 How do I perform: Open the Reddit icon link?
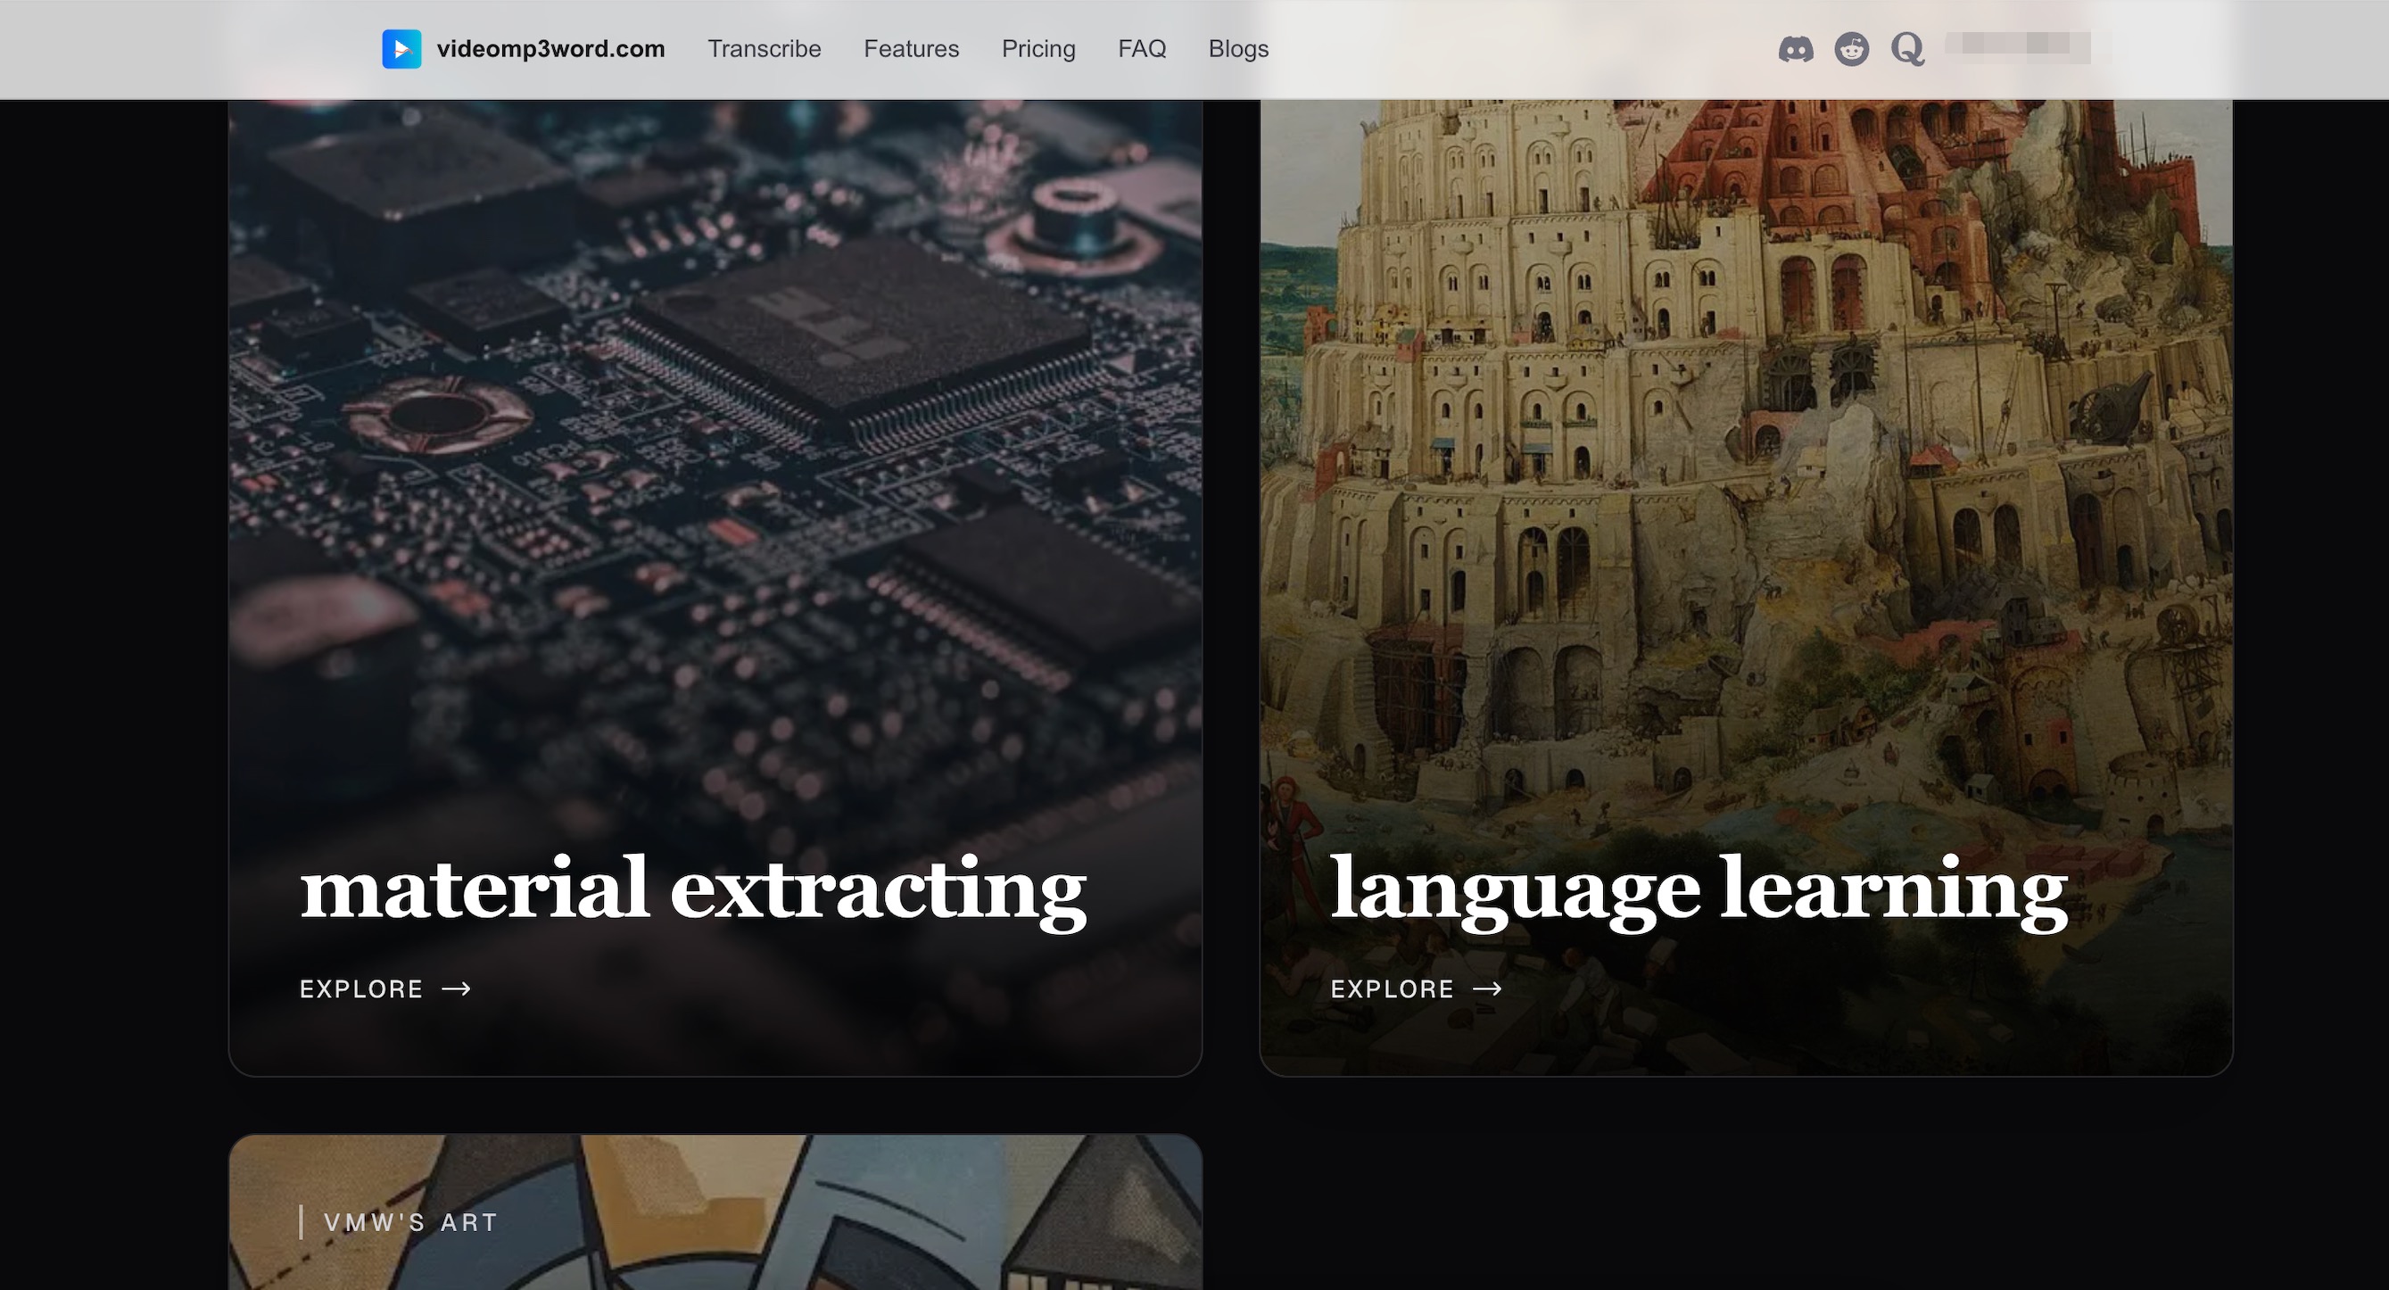click(1852, 49)
